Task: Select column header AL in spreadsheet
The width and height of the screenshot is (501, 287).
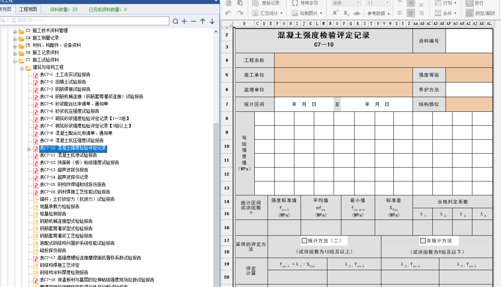Action: tap(489, 23)
